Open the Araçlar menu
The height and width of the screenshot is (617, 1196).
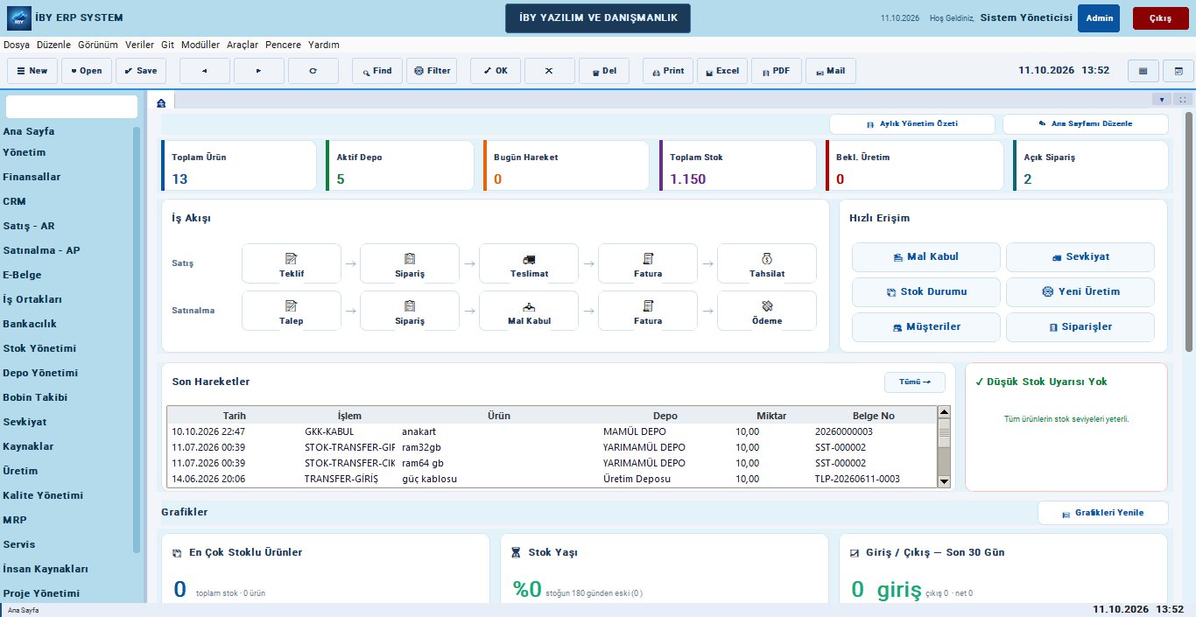243,45
